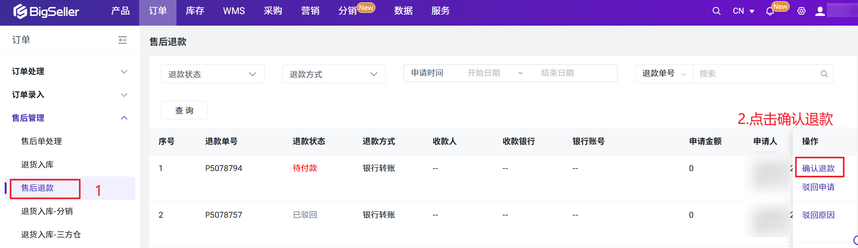Open the settings gear icon

click(x=801, y=11)
